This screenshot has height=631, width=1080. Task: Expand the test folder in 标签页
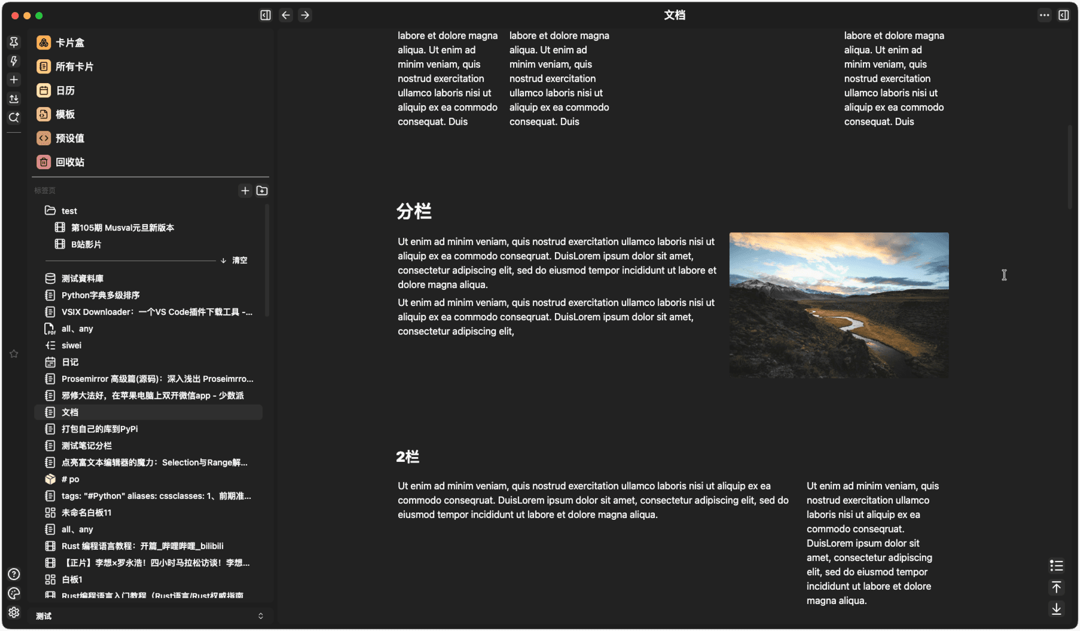click(x=68, y=210)
